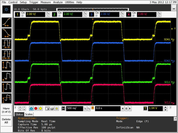Choose the frequency measurement icon
Screen dimensions: 178x133
(x=6, y=55)
